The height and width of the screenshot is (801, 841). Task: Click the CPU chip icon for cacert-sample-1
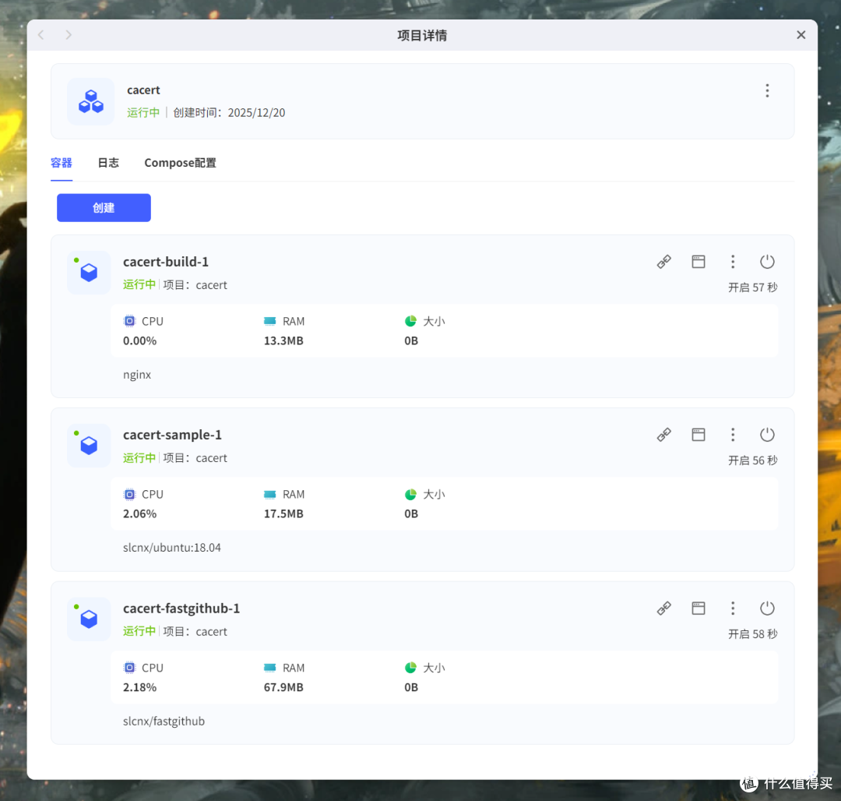click(x=130, y=494)
